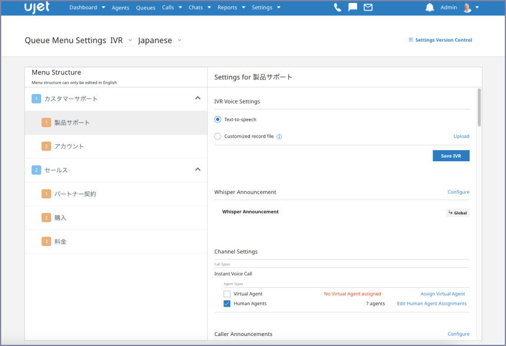Click Configure for Whisper Announcement
Viewport: 506px width, 346px height.
click(458, 192)
